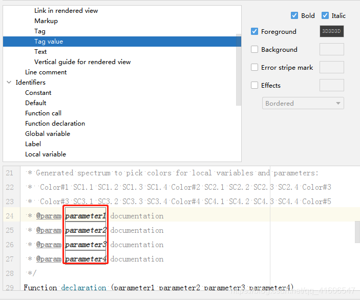Toggle the Bold checkbox
360x300 pixels.
click(294, 15)
